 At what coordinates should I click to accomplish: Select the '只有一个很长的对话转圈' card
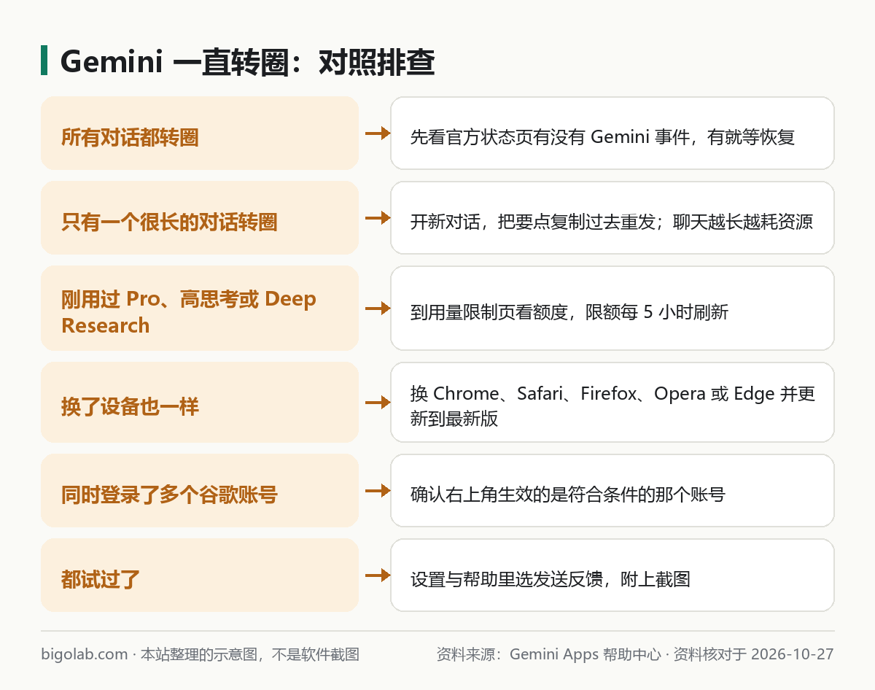pyautogui.click(x=200, y=218)
